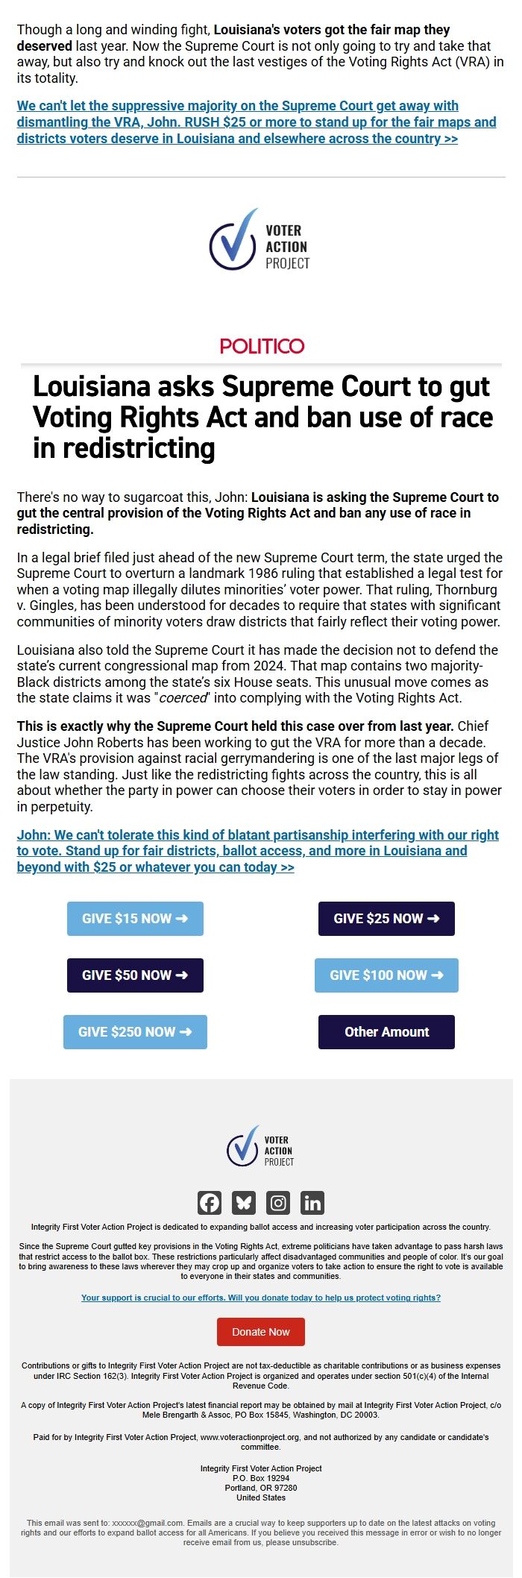This screenshot has height=1578, width=522.
Task: Donate with GIVE $250 NOW button
Action: click(x=135, y=1032)
